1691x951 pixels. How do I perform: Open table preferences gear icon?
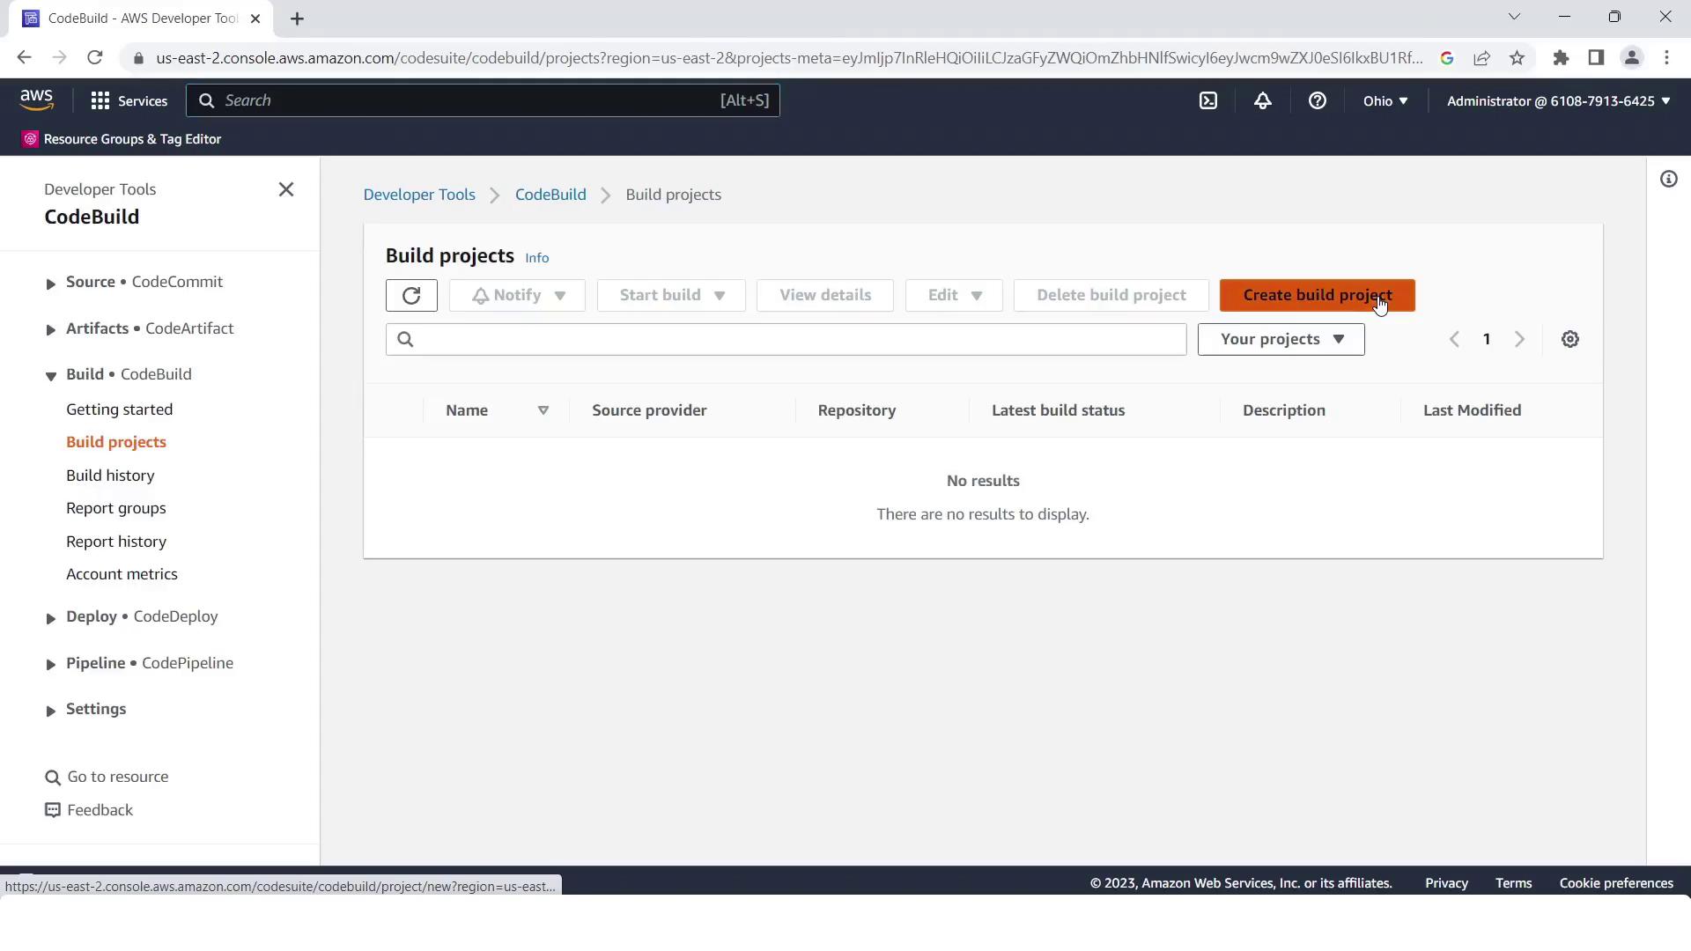point(1569,340)
